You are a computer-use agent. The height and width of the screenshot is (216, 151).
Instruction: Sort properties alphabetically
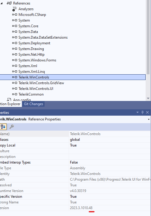[3, 127]
